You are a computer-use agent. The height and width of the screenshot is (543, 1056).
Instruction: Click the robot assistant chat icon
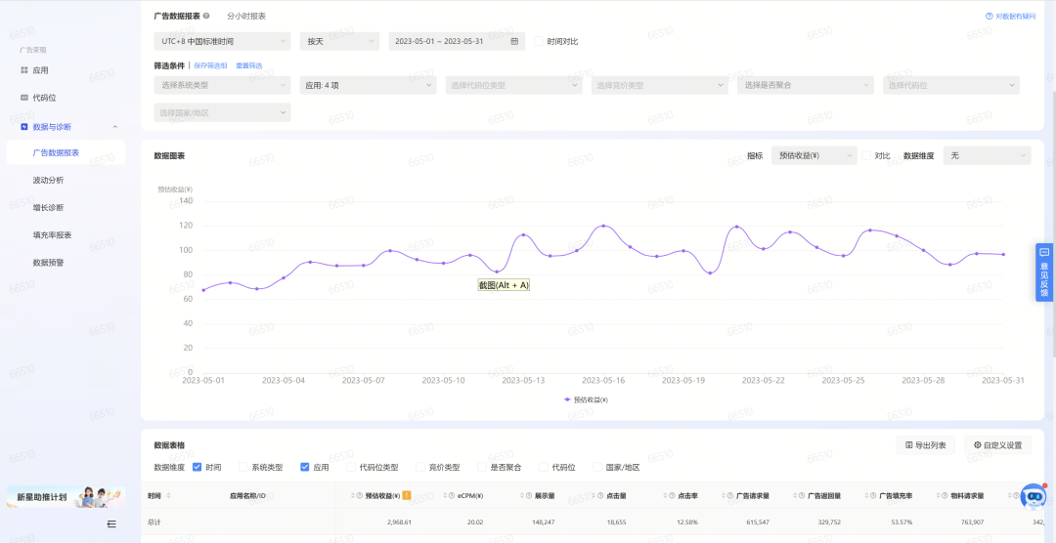pyautogui.click(x=1033, y=496)
